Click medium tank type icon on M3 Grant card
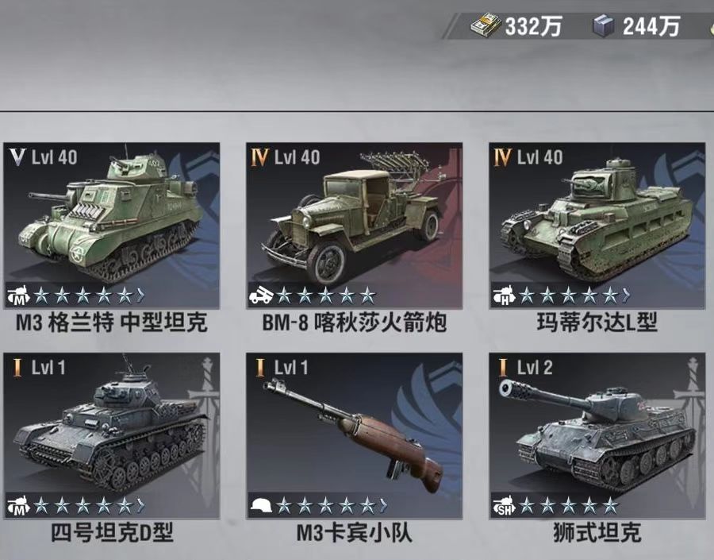714x560 pixels. click(18, 296)
